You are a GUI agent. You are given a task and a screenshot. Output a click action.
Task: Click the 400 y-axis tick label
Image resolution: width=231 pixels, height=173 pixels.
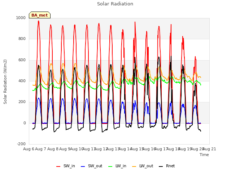[x=22, y=81]
